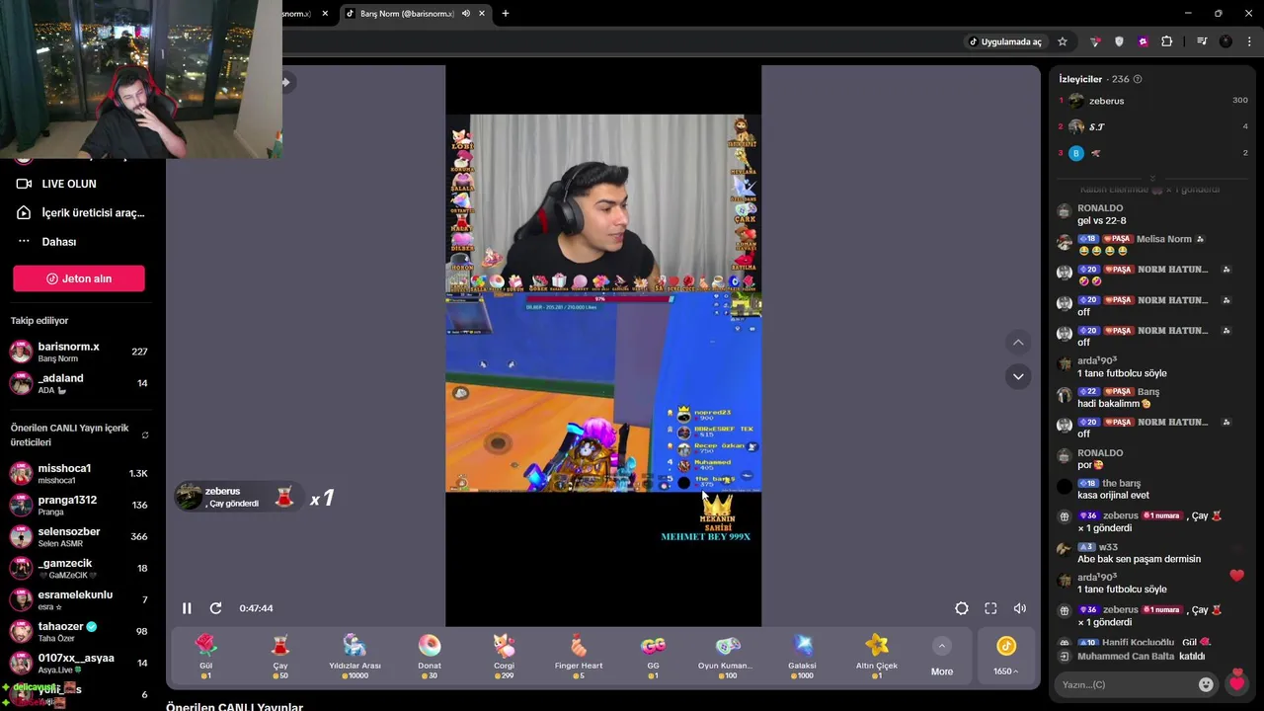Send a Çay tea gift

pyautogui.click(x=280, y=656)
